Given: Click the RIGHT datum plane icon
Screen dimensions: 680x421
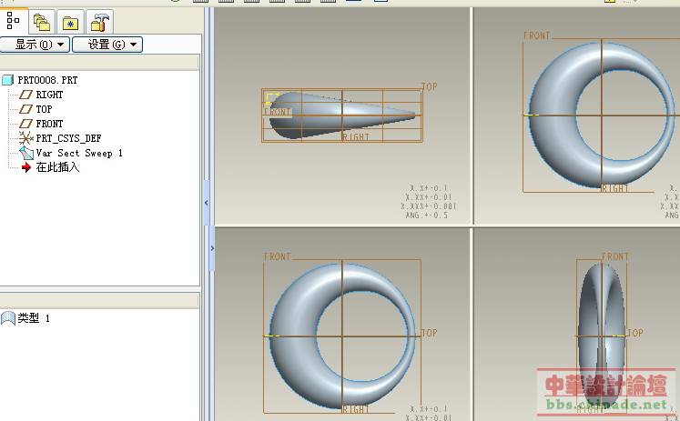Looking at the screenshot, I should click(26, 95).
